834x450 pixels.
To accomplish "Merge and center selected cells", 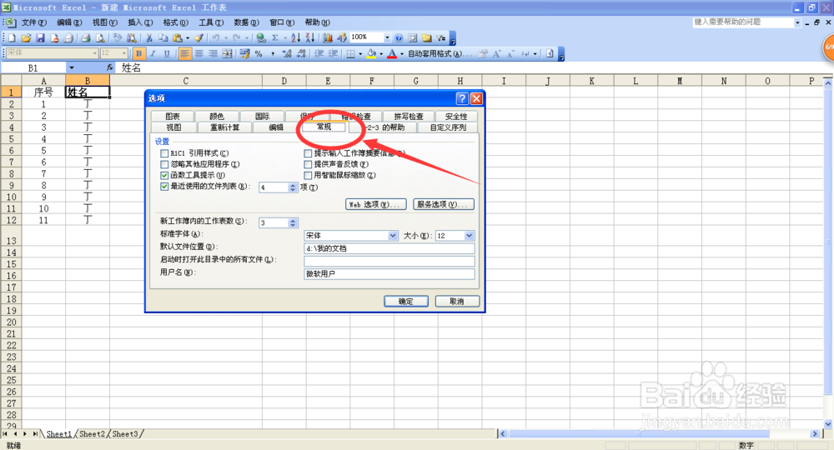I will pyautogui.click(x=227, y=53).
